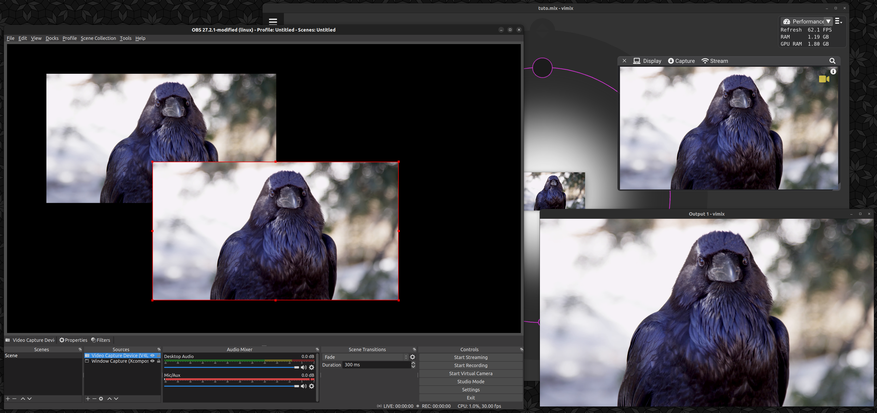877x413 pixels.
Task: Open Mic/Aux settings gear
Action: (312, 386)
